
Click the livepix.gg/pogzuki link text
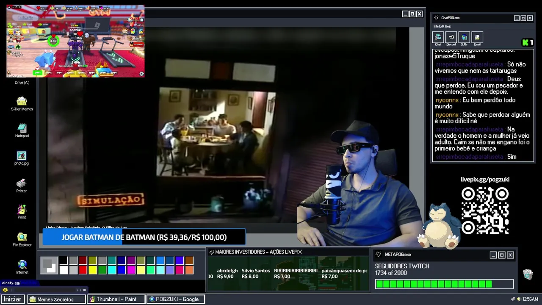[x=485, y=180]
